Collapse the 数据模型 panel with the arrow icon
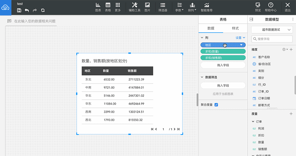 pyautogui.click(x=251, y=19)
